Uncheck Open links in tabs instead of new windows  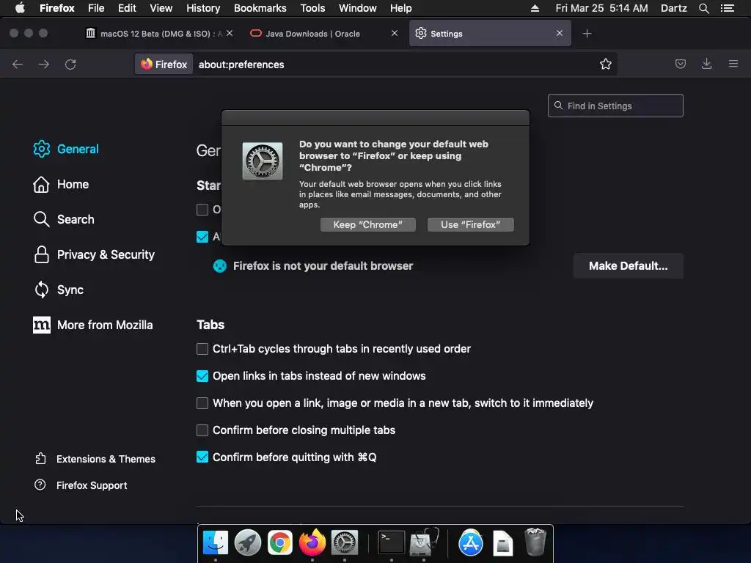202,376
